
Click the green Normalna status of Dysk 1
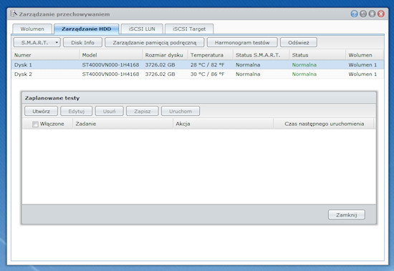pos(304,65)
